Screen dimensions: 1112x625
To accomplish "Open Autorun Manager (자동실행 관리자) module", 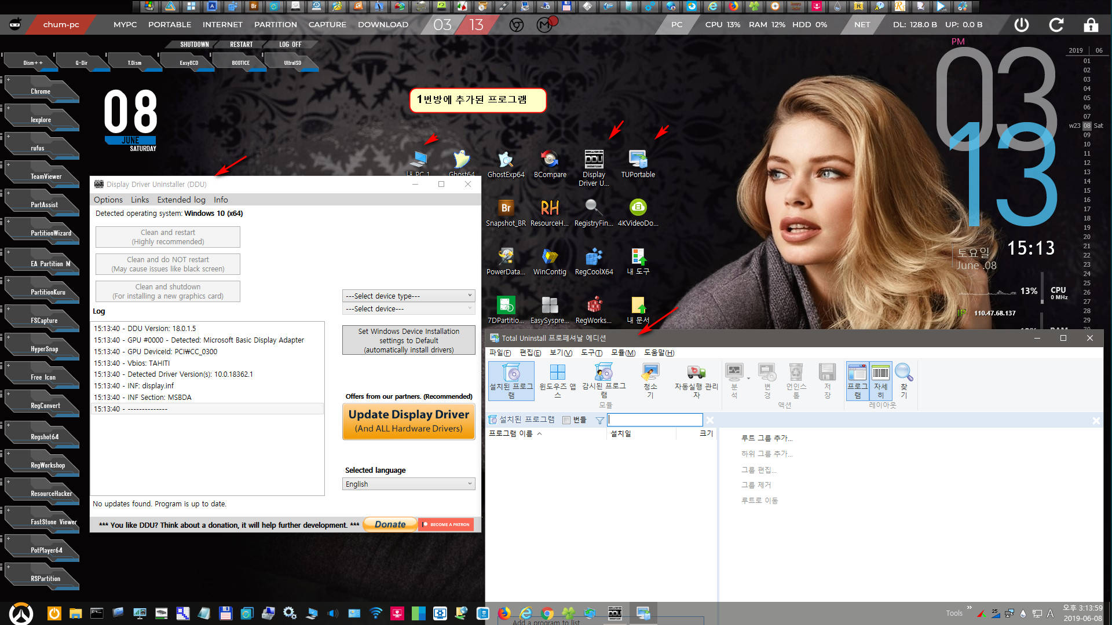I will click(696, 381).
